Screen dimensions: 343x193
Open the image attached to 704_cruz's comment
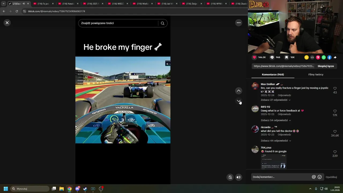(274, 161)
